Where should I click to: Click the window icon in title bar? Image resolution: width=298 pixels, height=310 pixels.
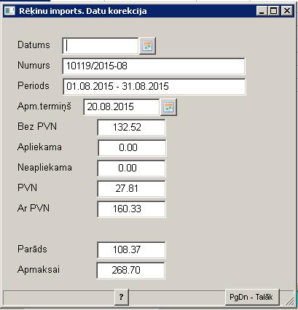pyautogui.click(x=9, y=11)
